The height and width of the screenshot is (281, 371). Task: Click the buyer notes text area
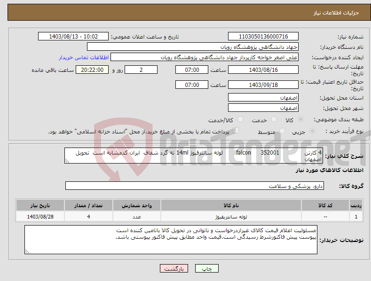(171, 240)
